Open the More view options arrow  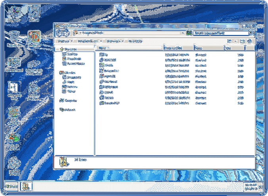pos(235,41)
